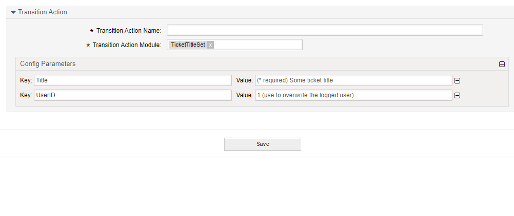Collapse the Transition Action section arrow
514x216 pixels.
[13, 12]
